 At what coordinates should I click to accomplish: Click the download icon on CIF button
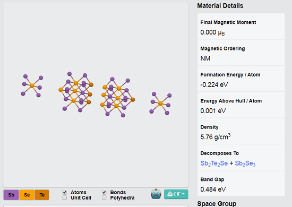pos(170,194)
